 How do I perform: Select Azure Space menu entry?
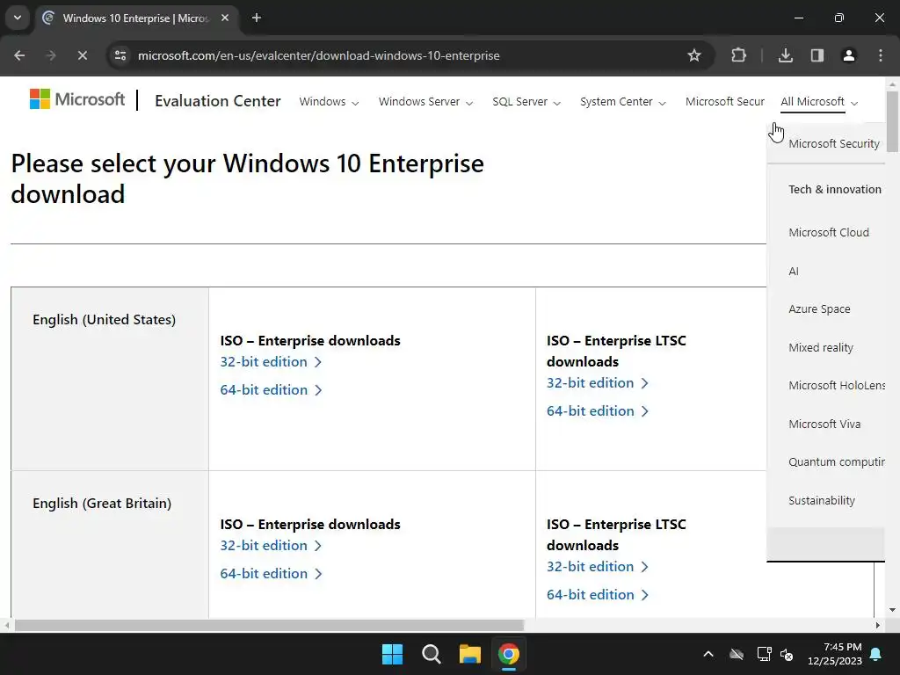coord(820,308)
